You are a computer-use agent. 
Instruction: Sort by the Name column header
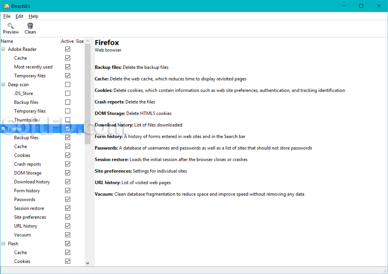coord(30,41)
